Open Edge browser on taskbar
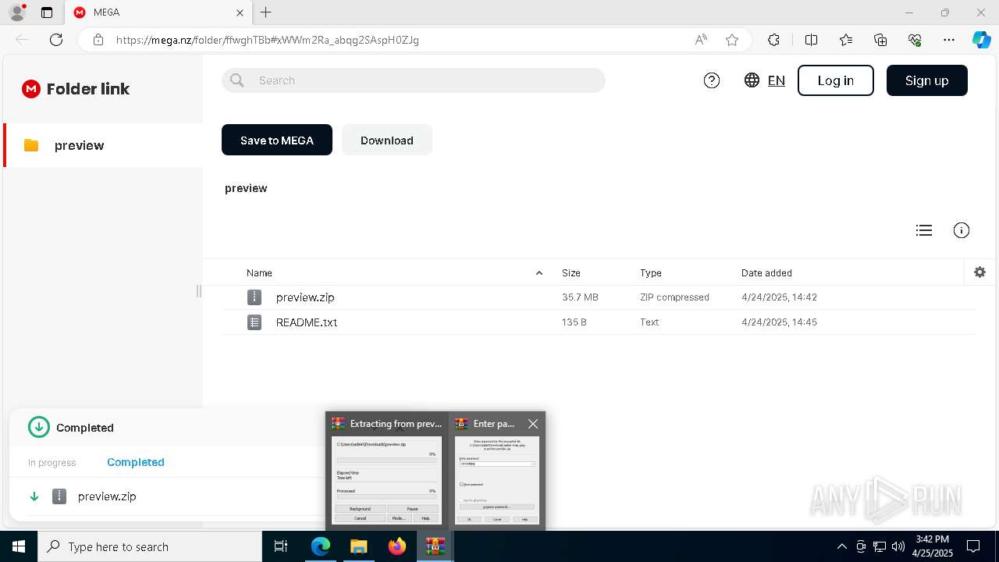 321,546
